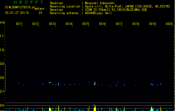The width and height of the screenshot is (175, 111).
Task: Click the kHz axis unit label
Action: [x=3, y=22]
